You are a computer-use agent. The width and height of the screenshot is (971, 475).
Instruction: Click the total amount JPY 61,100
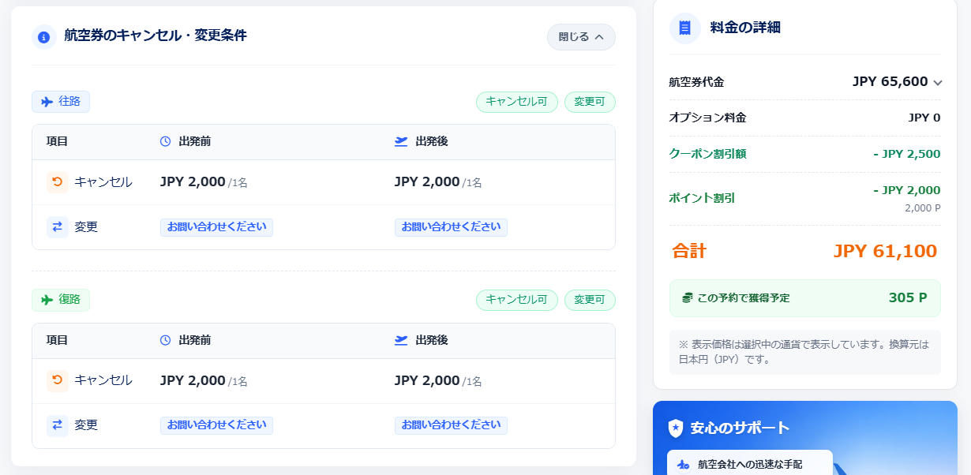[x=885, y=252]
